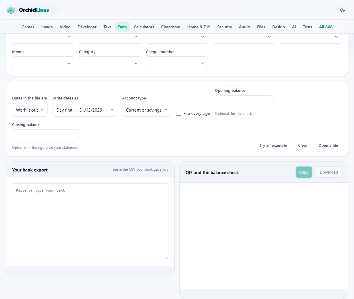
Task: Open the Video category tab
Action: (65, 27)
